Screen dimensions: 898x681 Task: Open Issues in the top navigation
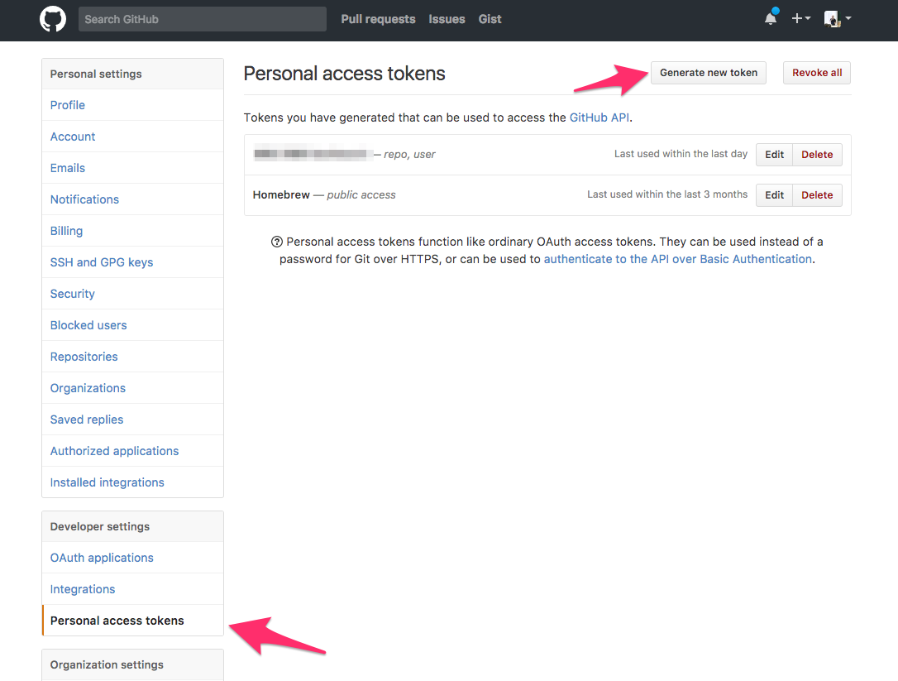[x=447, y=19]
